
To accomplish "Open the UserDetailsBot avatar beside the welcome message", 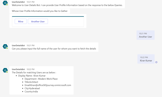I will point(5,3).
